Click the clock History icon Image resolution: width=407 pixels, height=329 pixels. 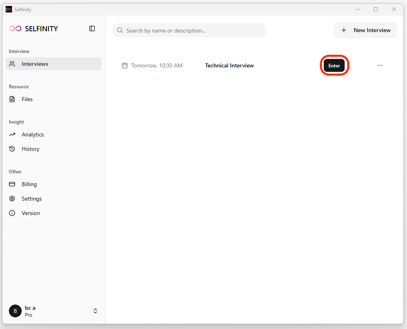(12, 149)
